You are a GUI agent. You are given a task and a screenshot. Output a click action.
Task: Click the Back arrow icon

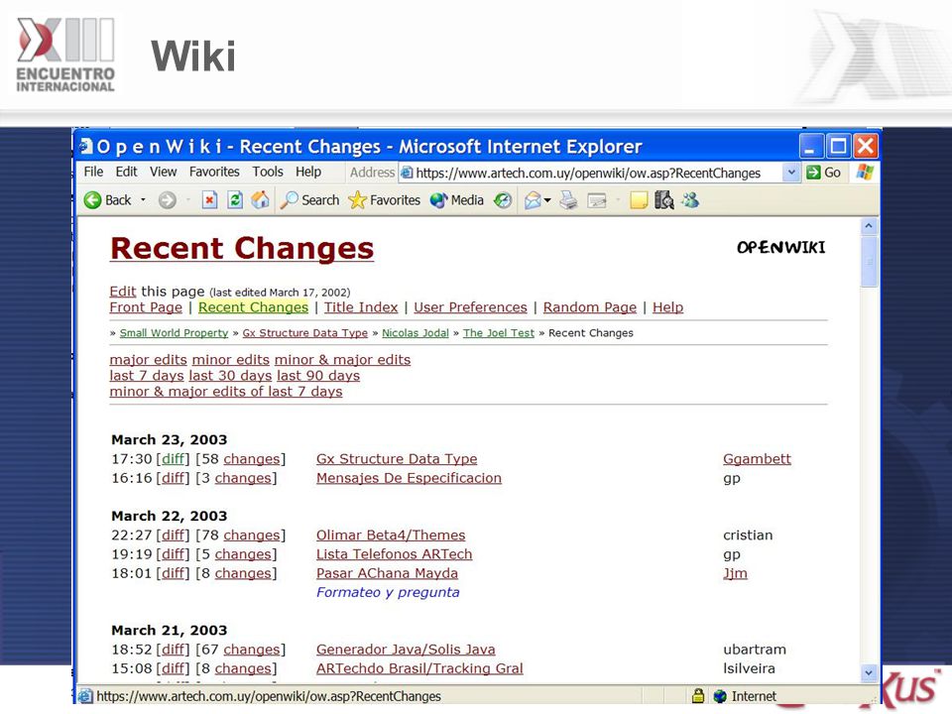tap(92, 200)
